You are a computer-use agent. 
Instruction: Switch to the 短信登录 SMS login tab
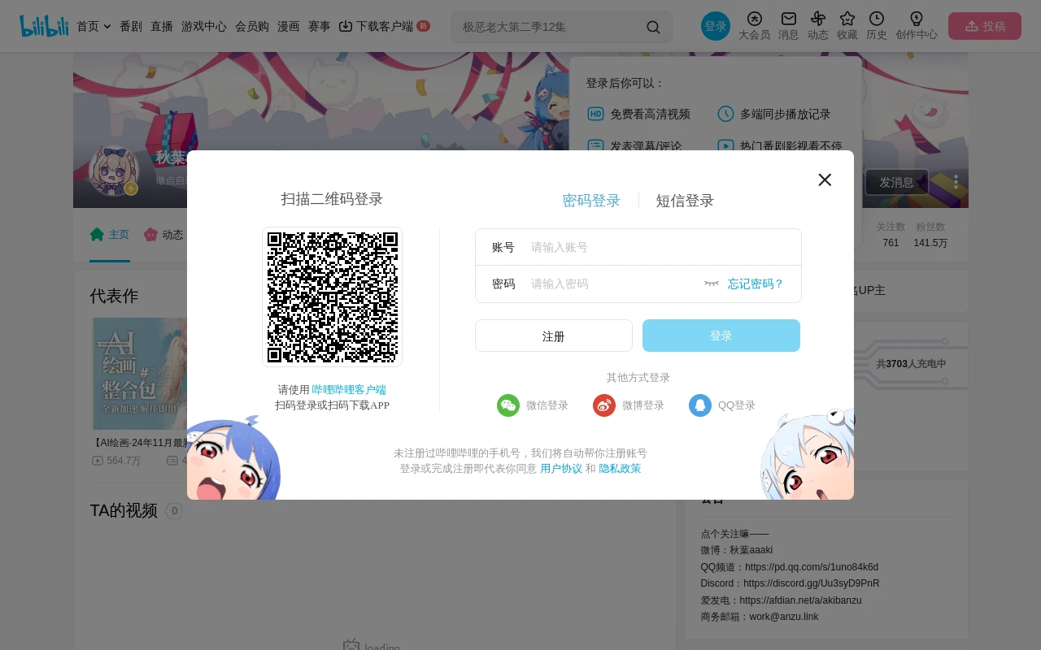[685, 200]
